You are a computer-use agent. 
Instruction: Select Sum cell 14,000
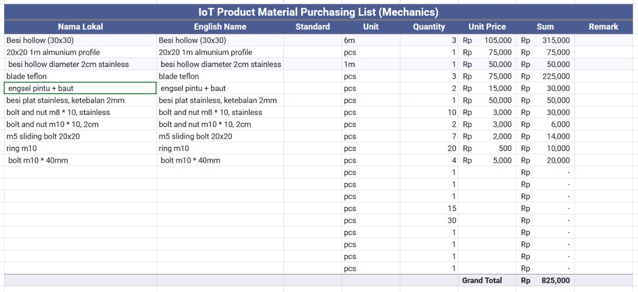click(x=545, y=136)
